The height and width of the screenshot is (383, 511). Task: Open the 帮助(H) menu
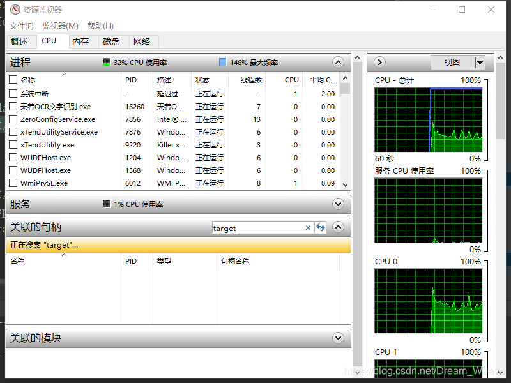click(100, 26)
